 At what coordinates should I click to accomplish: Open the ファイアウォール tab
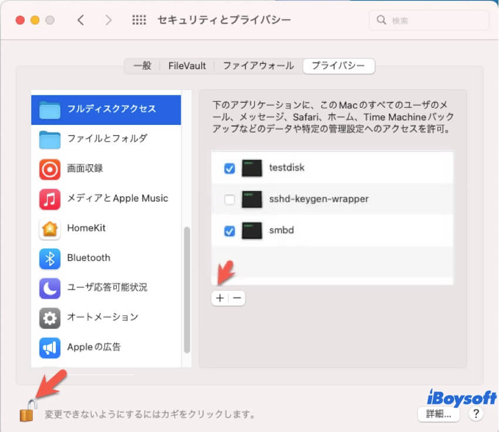[257, 66]
